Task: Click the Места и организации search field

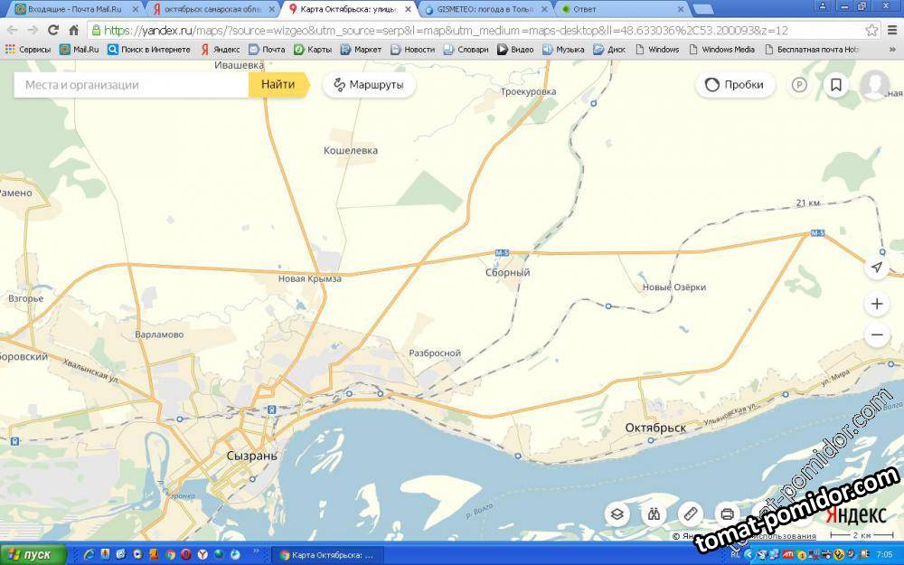Action: point(131,85)
